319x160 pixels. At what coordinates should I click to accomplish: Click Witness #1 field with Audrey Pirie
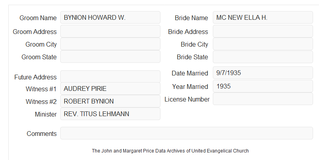110,88
